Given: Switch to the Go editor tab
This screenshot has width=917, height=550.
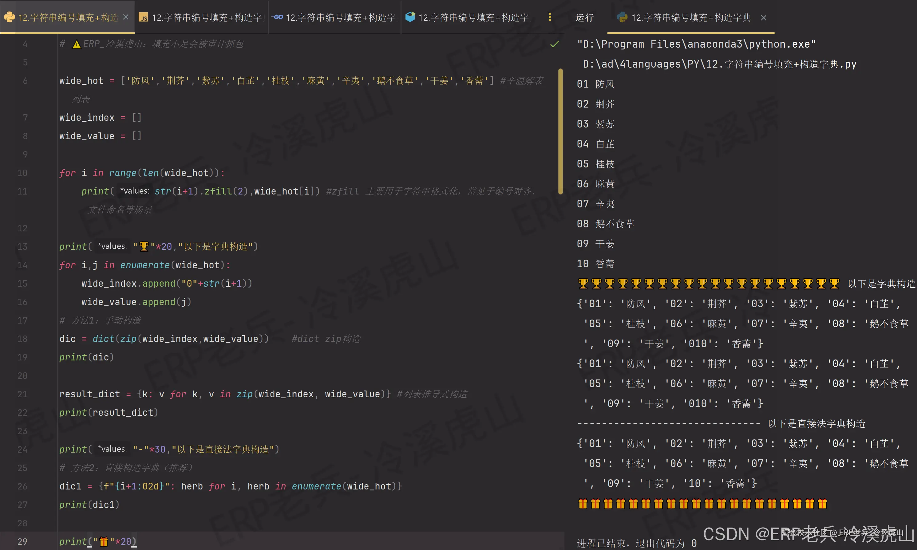Looking at the screenshot, I should [340, 18].
